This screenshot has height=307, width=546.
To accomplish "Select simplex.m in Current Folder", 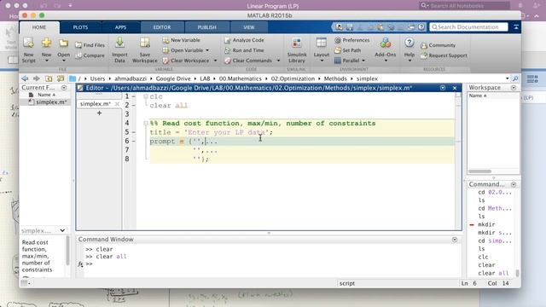I will tap(48, 102).
